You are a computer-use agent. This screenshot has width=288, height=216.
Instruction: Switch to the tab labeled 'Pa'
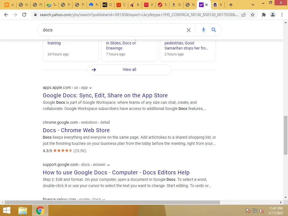94,5
